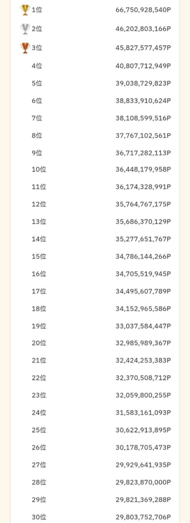Image resolution: width=190 pixels, height=523 pixels.
Task: Click the score 32,370,508,712P
Action: (144, 377)
